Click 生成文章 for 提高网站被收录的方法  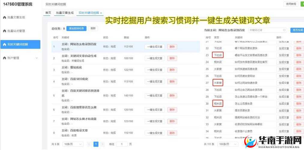pos(284,118)
